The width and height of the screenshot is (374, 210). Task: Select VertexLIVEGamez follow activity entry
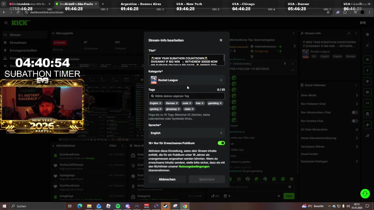pyautogui.click(x=88, y=167)
